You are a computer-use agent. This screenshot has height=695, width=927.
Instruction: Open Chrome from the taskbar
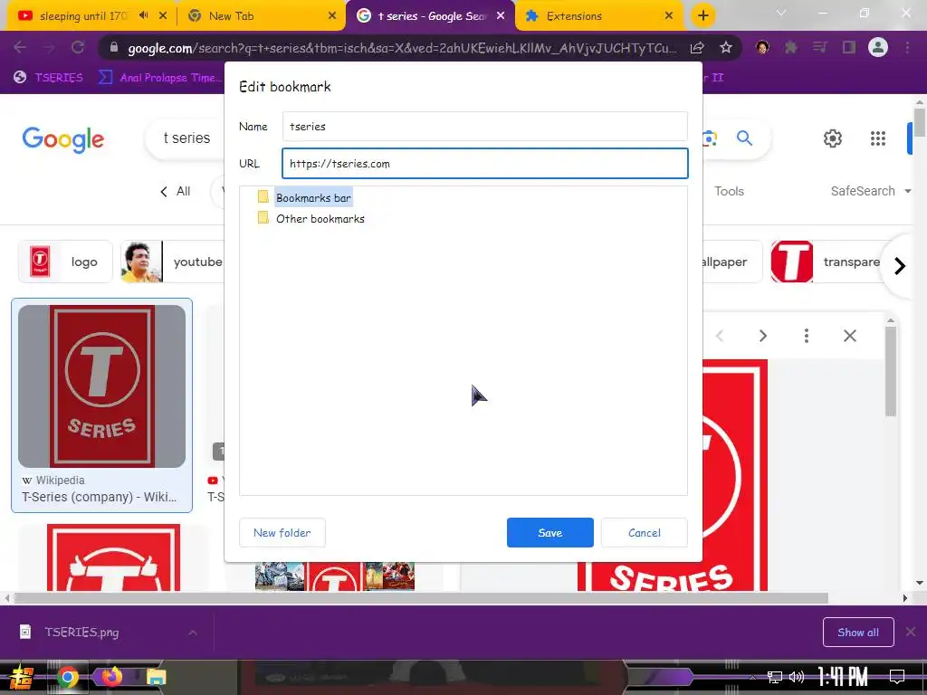pyautogui.click(x=67, y=677)
